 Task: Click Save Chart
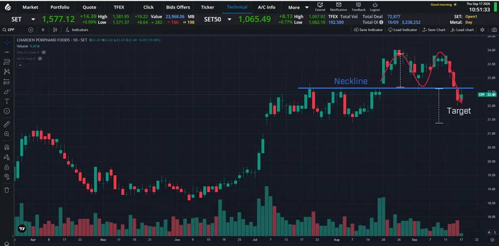[x=434, y=30]
